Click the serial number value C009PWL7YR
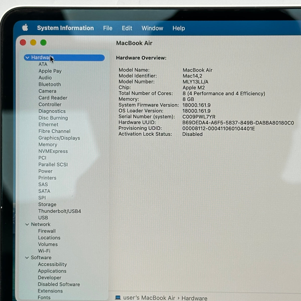Screen dimensions: 301x301 pyautogui.click(x=199, y=117)
